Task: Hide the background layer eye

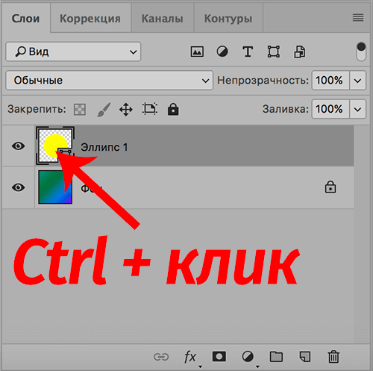Action: (19, 187)
